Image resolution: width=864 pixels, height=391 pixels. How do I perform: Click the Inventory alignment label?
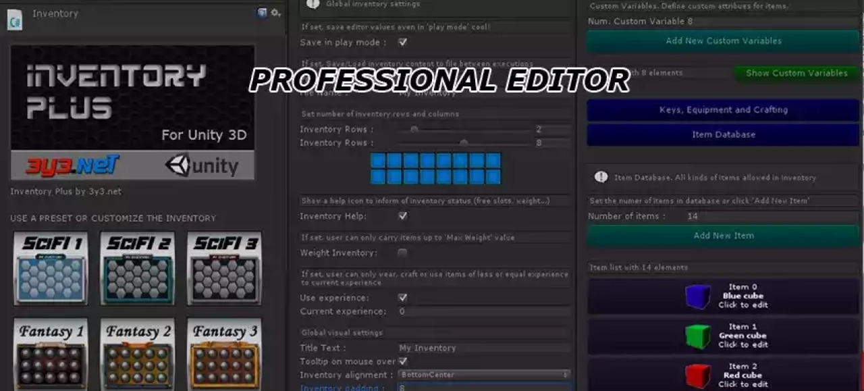(346, 375)
